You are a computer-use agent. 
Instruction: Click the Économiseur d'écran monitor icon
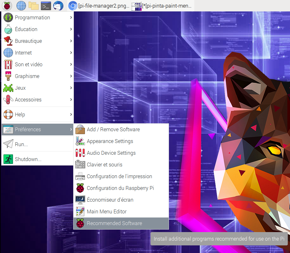pyautogui.click(x=80, y=200)
